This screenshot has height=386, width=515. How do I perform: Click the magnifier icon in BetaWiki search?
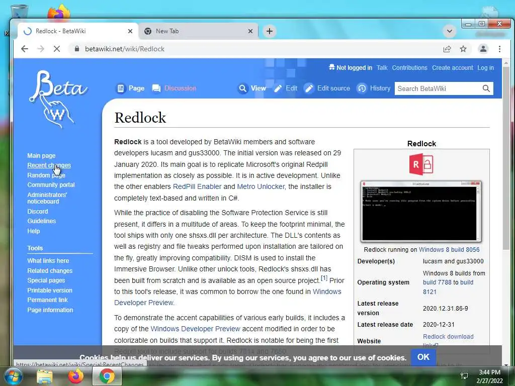coord(486,88)
